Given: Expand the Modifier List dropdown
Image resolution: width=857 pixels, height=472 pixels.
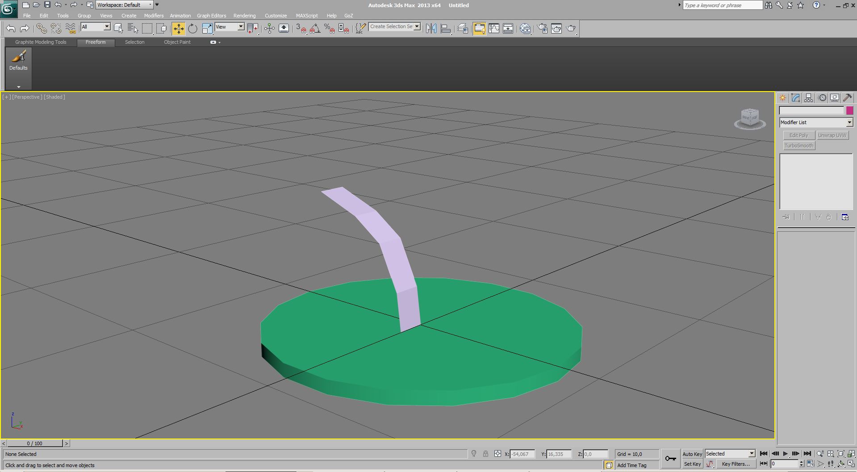Looking at the screenshot, I should click(849, 122).
